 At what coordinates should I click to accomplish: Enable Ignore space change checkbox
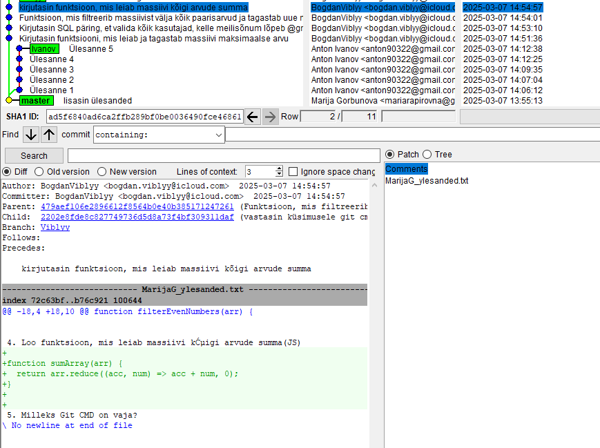pos(293,172)
